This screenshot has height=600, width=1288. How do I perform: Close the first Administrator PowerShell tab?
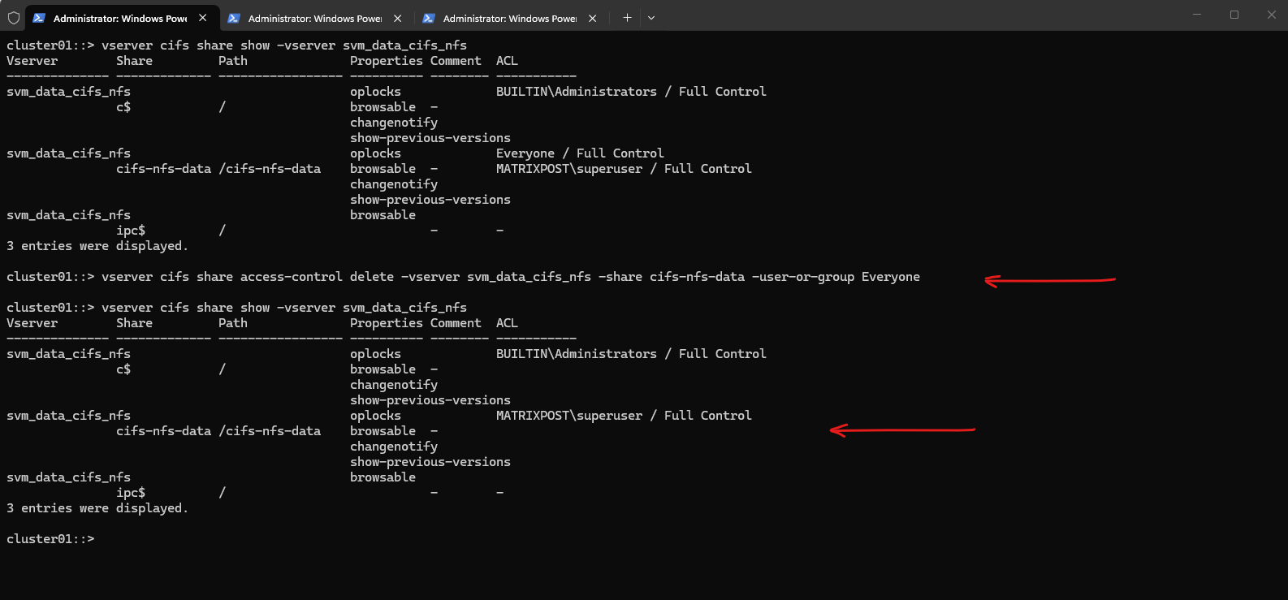pos(202,18)
